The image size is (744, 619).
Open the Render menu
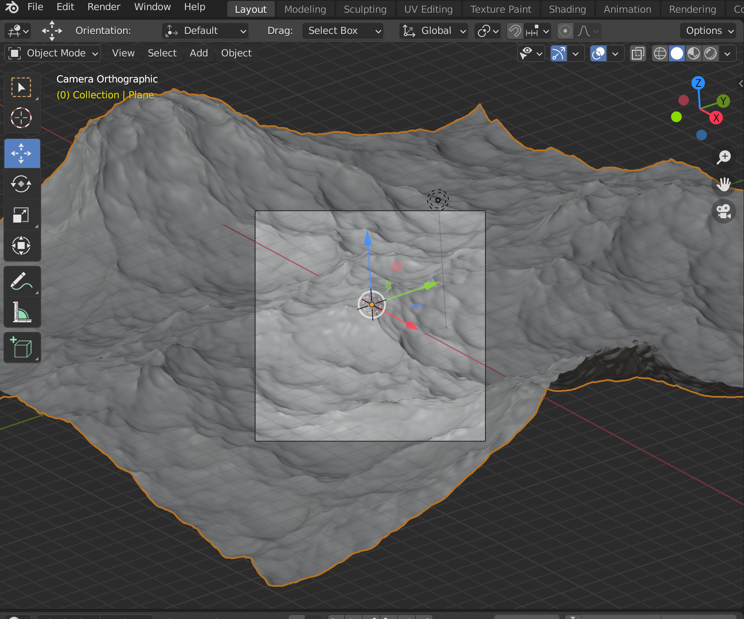coord(104,7)
